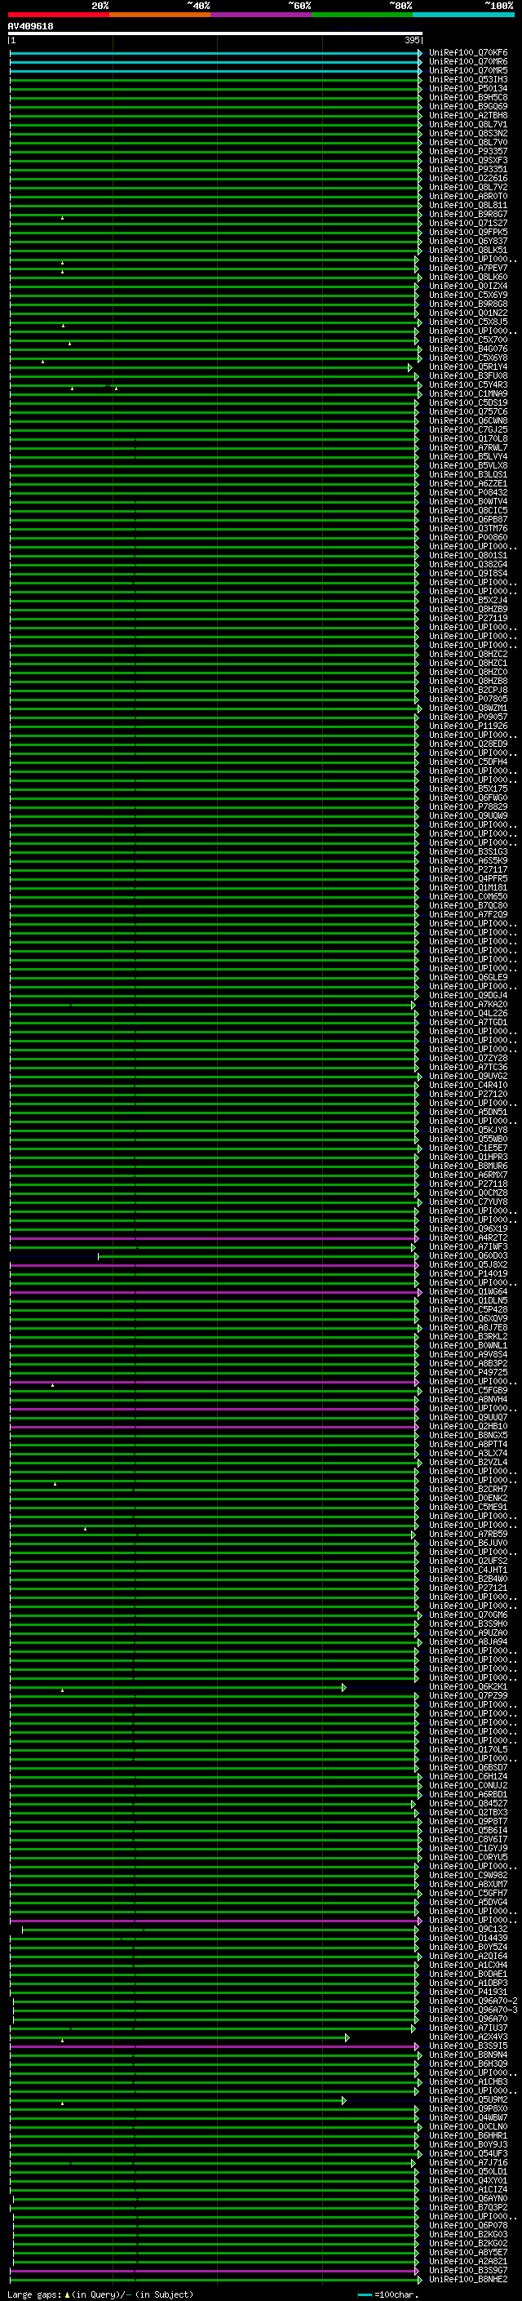Click the UniRef100_Q9DGJ4 label
This screenshot has width=522, height=2301.
[x=468, y=995]
